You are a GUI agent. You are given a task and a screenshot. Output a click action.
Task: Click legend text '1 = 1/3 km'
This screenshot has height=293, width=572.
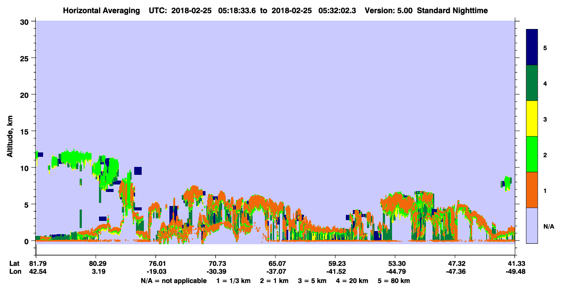(233, 281)
